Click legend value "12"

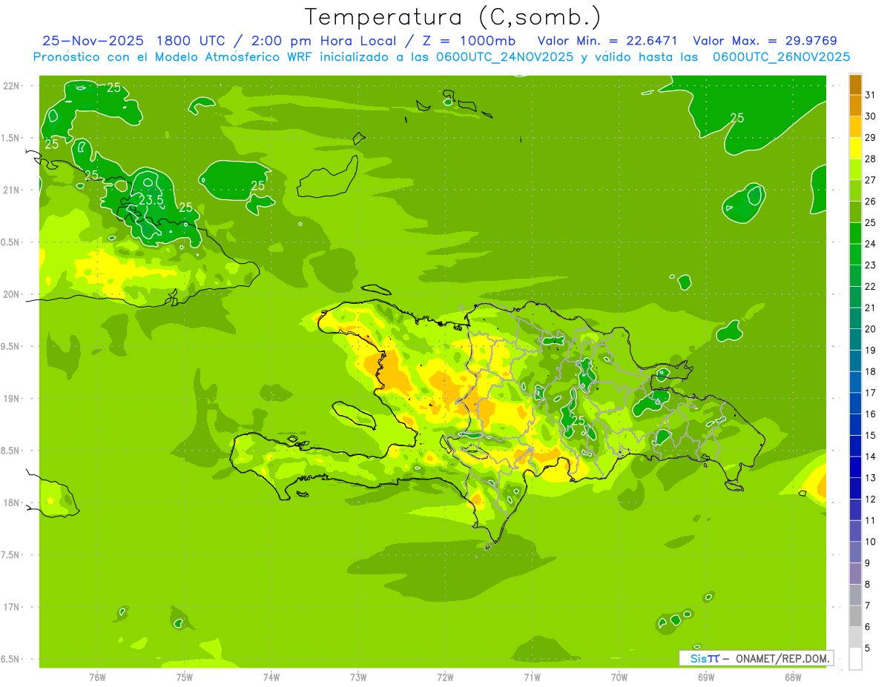[871, 500]
